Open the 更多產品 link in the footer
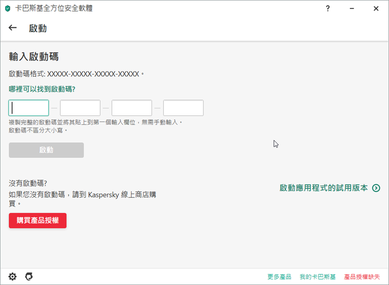 pos(279,277)
